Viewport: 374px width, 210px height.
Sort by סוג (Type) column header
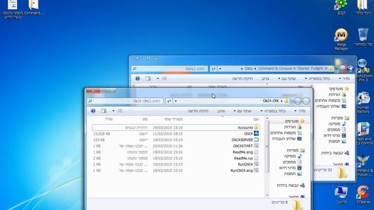pos(145,119)
